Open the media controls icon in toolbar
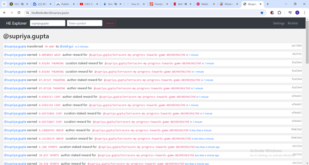 (x=290, y=12)
